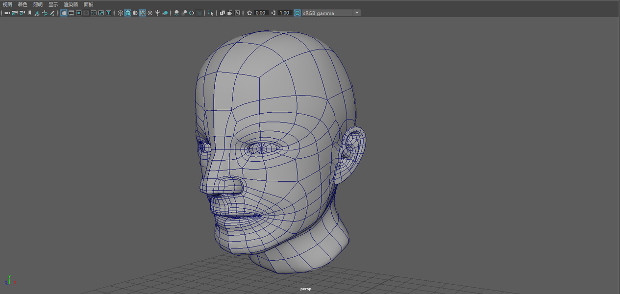The image size is (620, 294).
Task: Click the Use All Lights bulb icon
Action: [157, 13]
